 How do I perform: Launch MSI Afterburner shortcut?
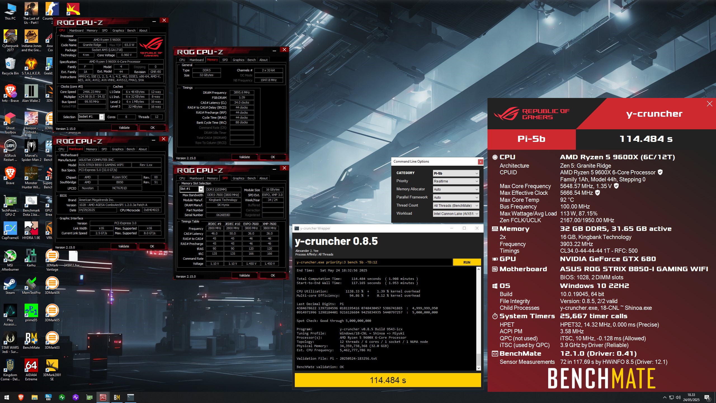[x=10, y=260]
